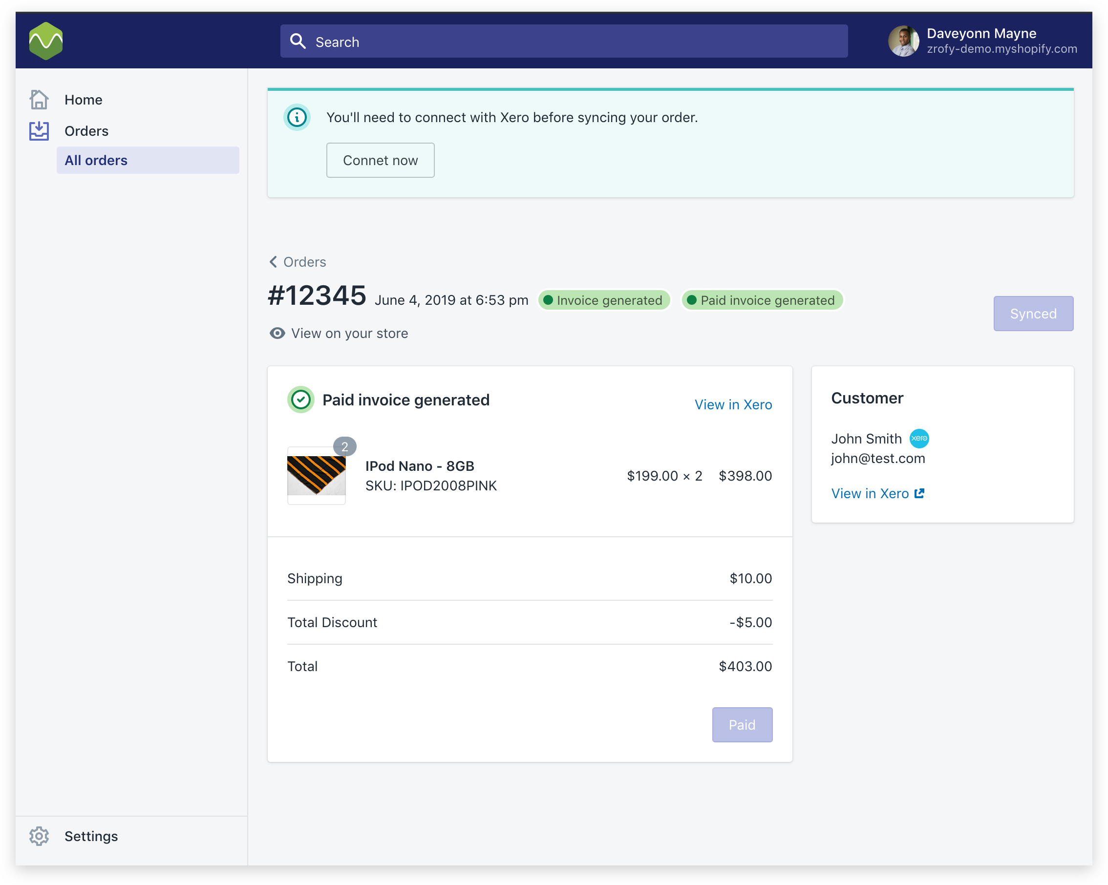The image size is (1108, 885).
Task: Click the Invoice generated status badge
Action: click(604, 300)
